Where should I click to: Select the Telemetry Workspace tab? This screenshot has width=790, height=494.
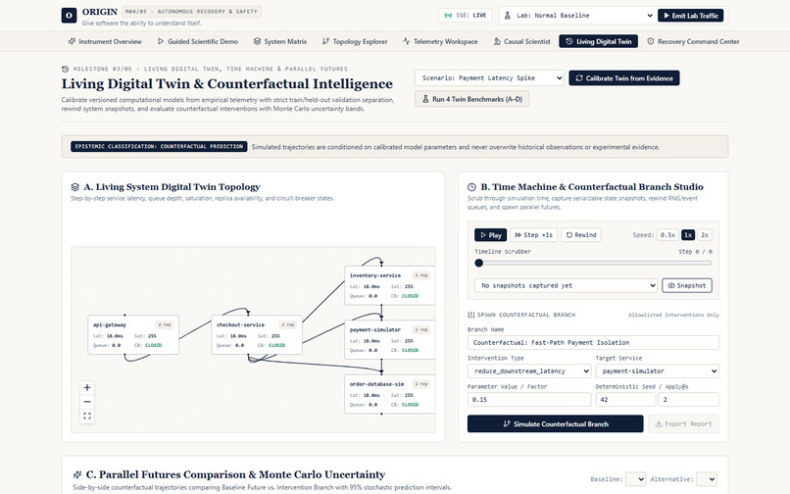[440, 41]
